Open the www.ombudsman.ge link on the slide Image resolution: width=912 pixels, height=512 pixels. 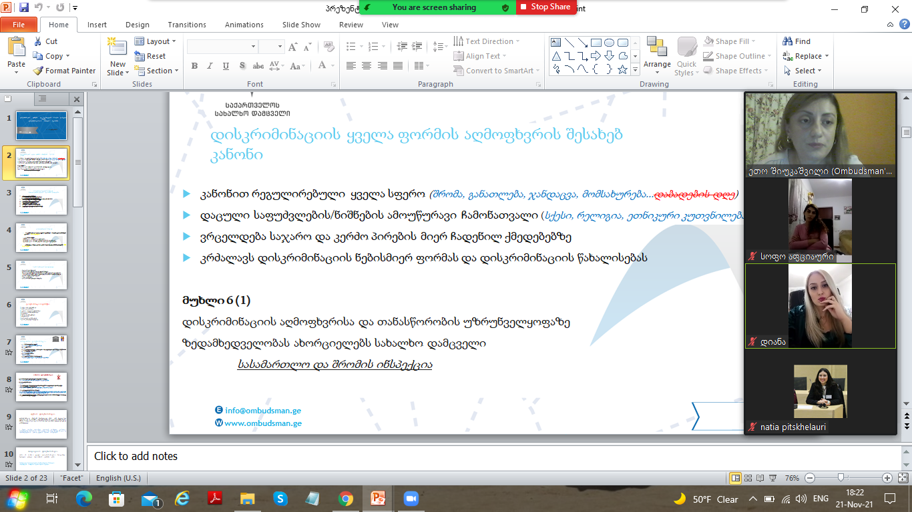click(x=263, y=423)
